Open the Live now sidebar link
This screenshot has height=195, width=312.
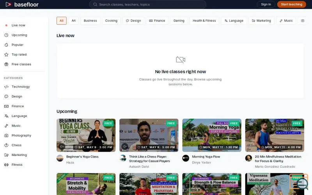pyautogui.click(x=25, y=25)
